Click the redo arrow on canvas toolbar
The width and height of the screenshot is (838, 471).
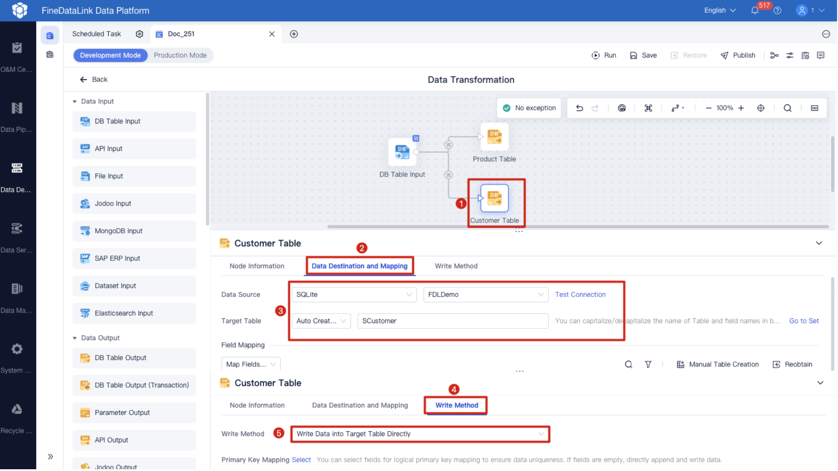(x=595, y=108)
